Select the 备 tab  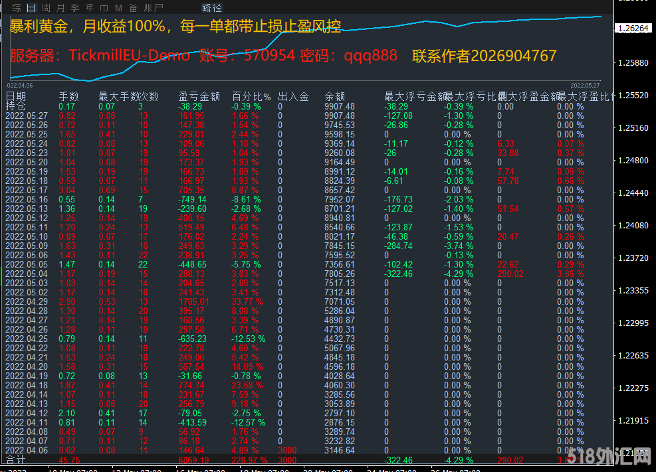coord(133,7)
